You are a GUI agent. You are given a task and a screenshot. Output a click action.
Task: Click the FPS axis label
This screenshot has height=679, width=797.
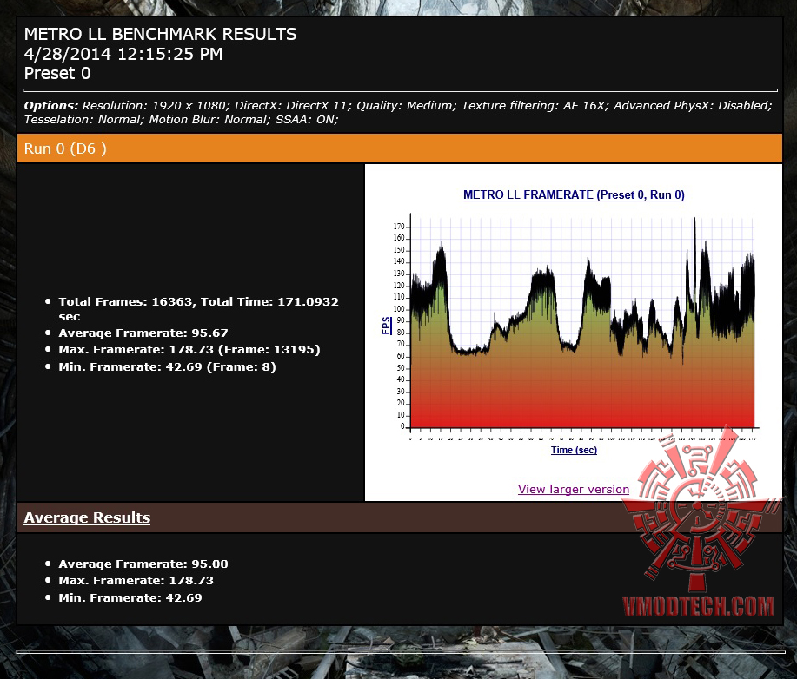coord(387,326)
